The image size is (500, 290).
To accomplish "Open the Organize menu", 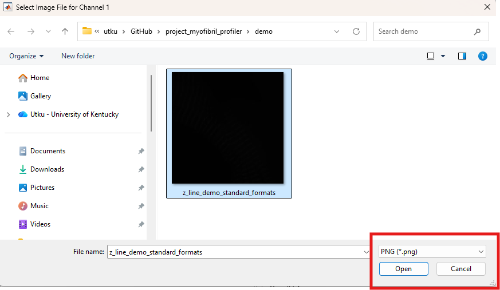I will pos(26,56).
